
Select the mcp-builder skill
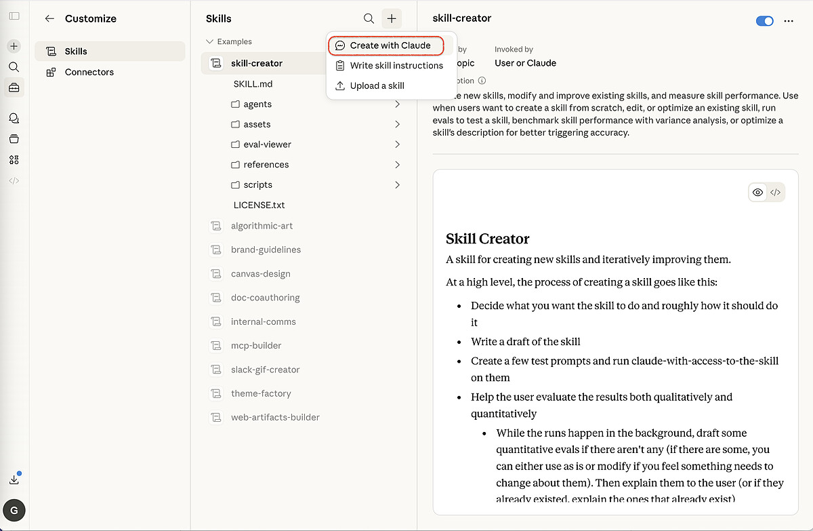[x=256, y=346]
